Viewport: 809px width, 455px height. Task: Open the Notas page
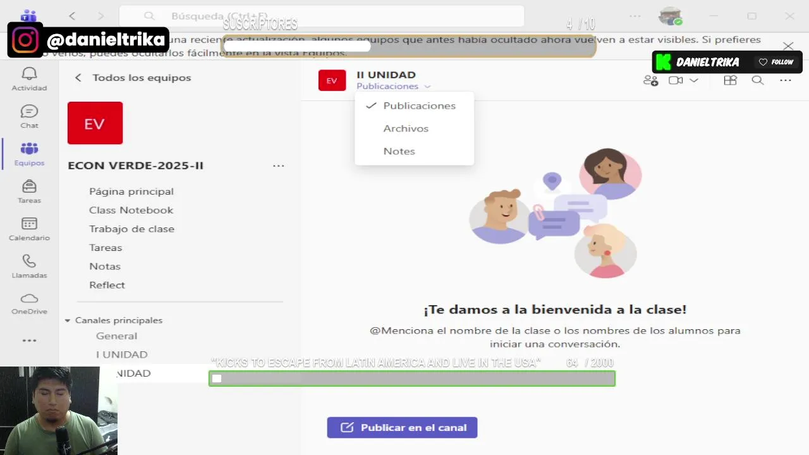point(105,266)
